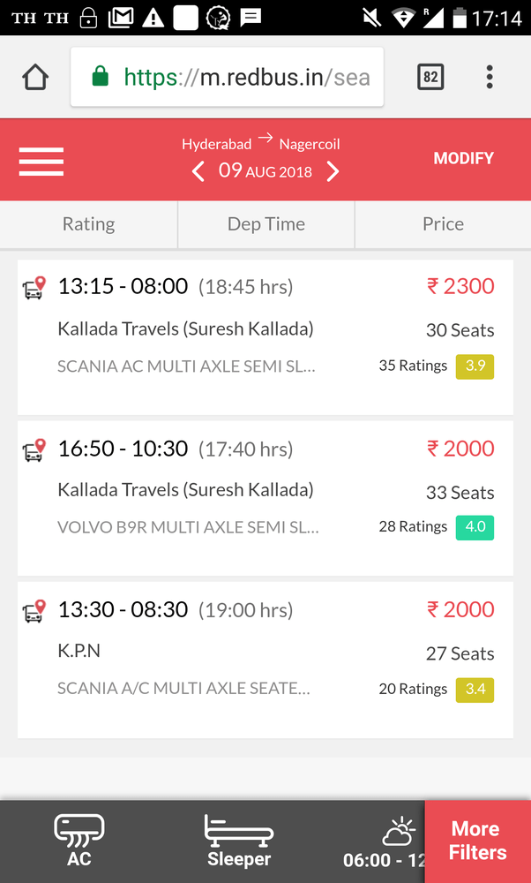The height and width of the screenshot is (883, 531).
Task: Go to the next travel date
Action: point(333,172)
